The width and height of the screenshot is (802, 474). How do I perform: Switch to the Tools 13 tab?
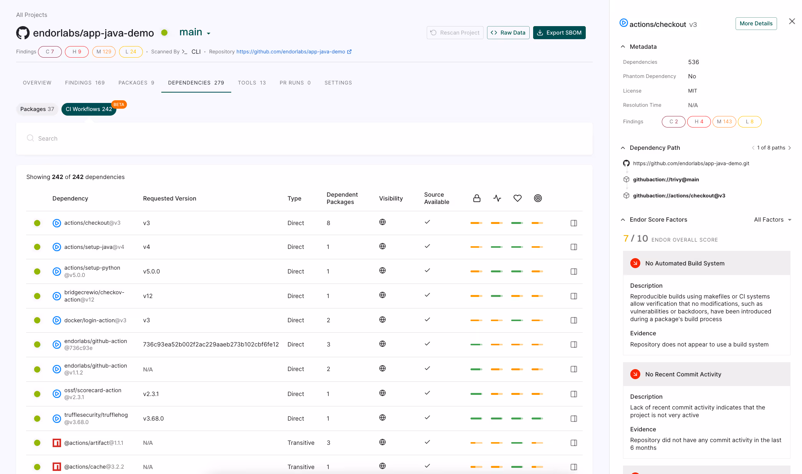[x=252, y=83]
